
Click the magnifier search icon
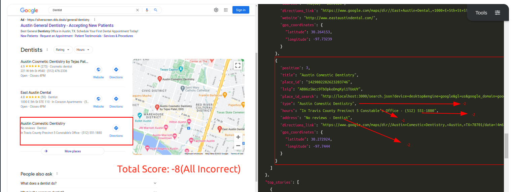155,10
